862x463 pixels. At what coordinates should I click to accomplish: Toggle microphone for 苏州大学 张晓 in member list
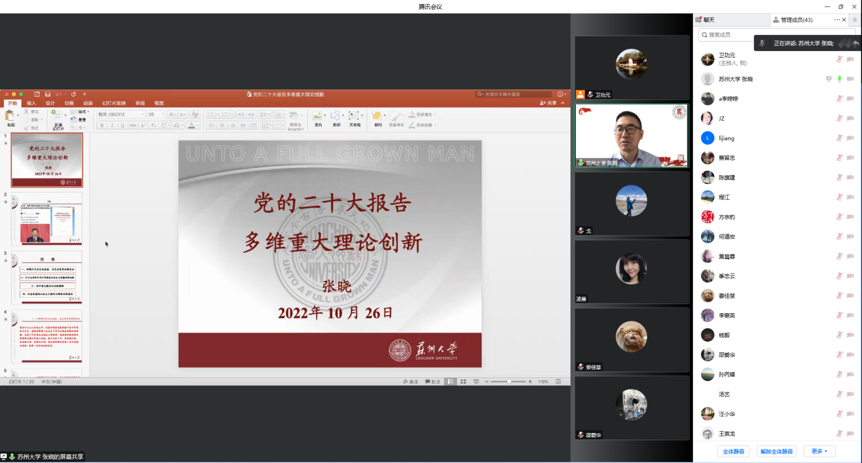point(839,79)
